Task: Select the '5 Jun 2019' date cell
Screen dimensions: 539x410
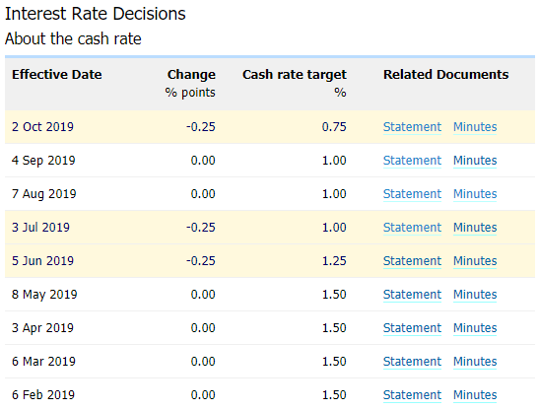Action: pos(43,261)
